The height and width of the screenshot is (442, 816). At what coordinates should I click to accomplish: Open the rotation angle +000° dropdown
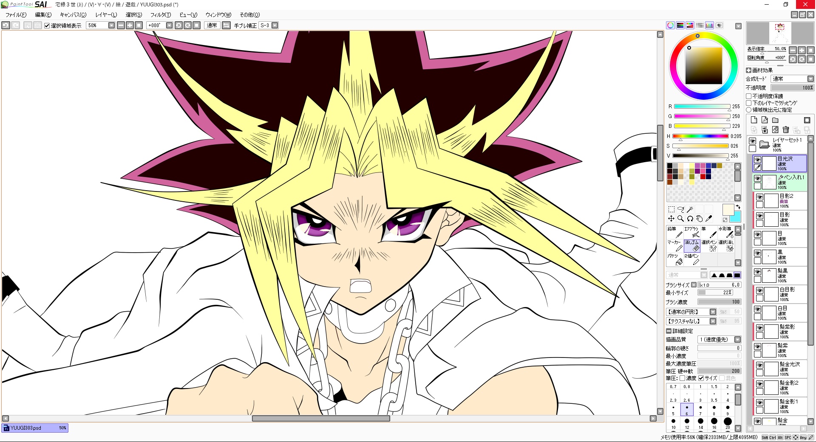[169, 25]
